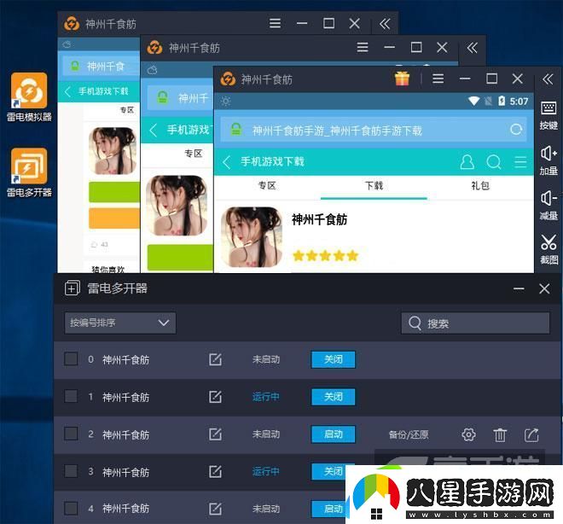The height and width of the screenshot is (524, 563).
Task: Select the 专区 tab in the middle emulator window
Action: 193,154
